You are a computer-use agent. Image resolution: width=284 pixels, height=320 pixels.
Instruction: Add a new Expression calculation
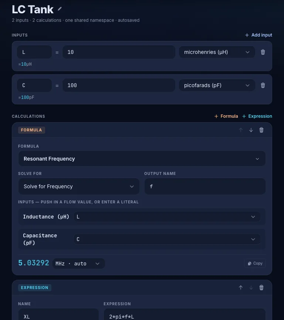tap(257, 116)
